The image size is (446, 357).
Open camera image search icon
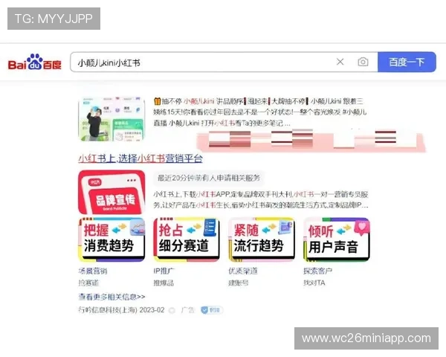pos(363,62)
